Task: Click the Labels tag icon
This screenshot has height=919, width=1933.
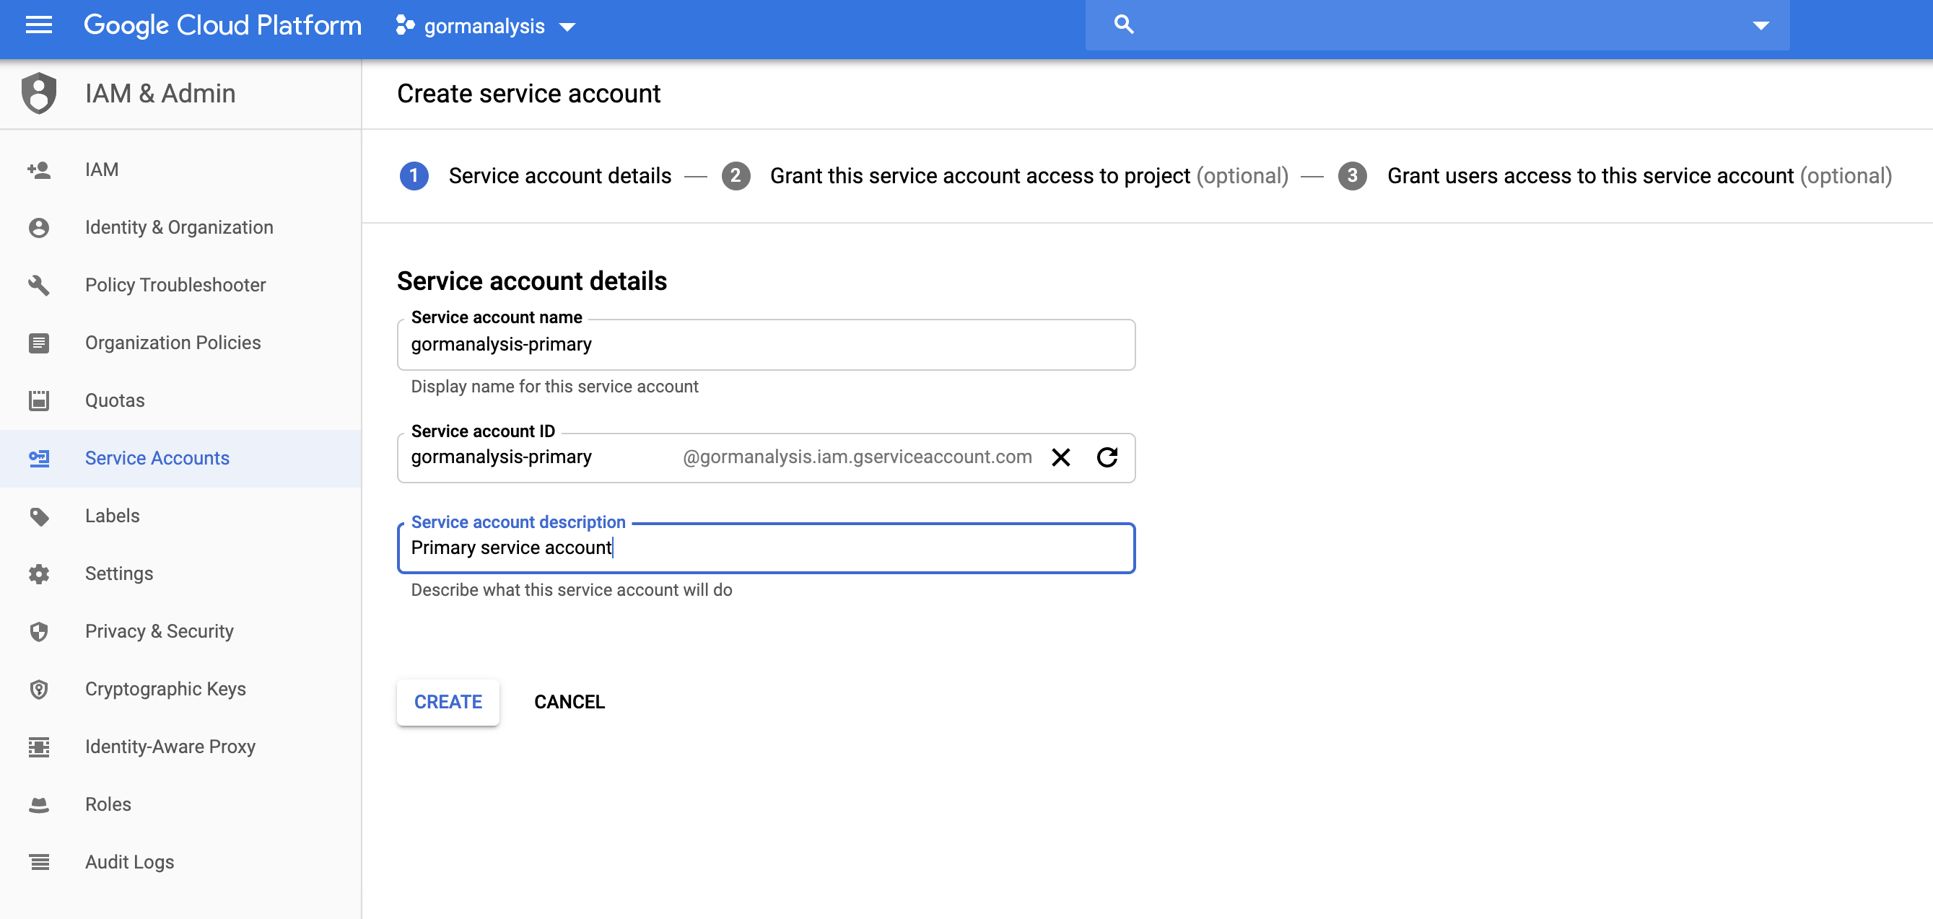Action: 39,516
